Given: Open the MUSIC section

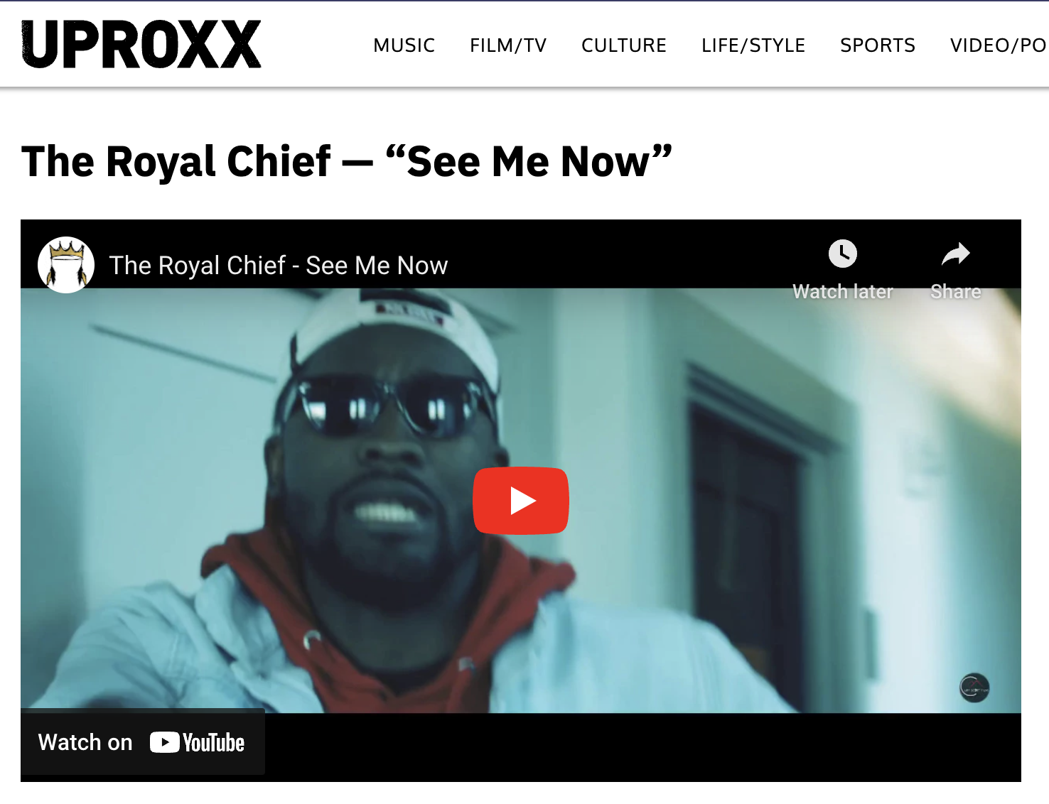Looking at the screenshot, I should coord(404,45).
